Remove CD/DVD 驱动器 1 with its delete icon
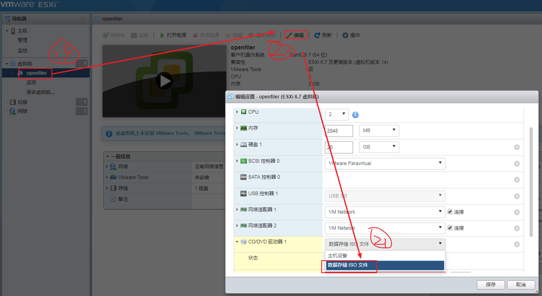 [517, 244]
